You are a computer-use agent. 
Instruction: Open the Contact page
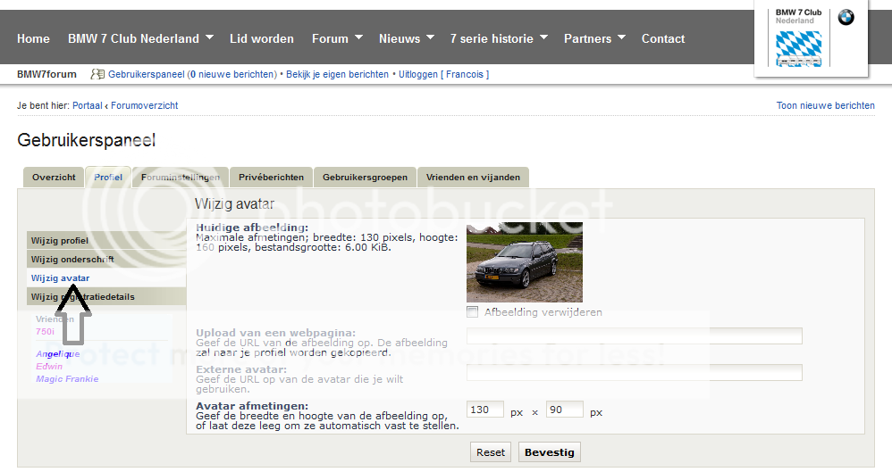pos(663,38)
